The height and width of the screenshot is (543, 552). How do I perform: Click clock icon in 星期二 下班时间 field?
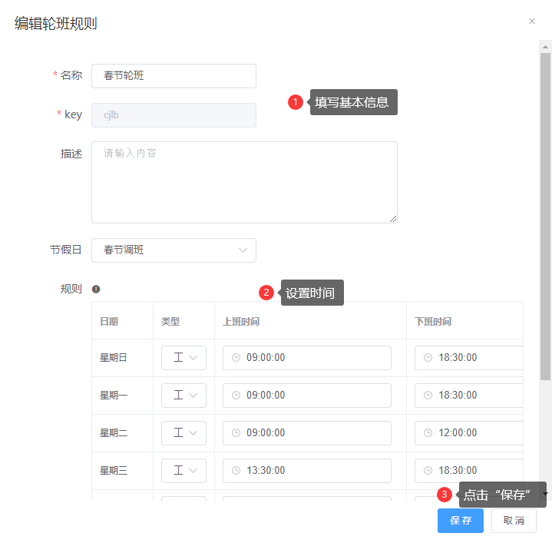click(428, 432)
